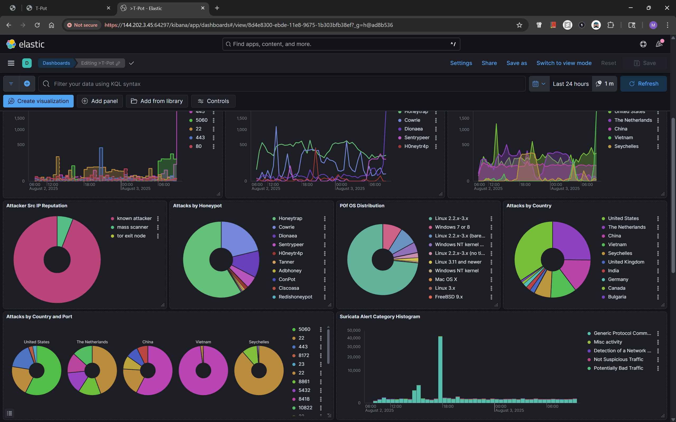676x422 pixels.
Task: Open browser extensions puzzle icon
Action: (x=611, y=25)
